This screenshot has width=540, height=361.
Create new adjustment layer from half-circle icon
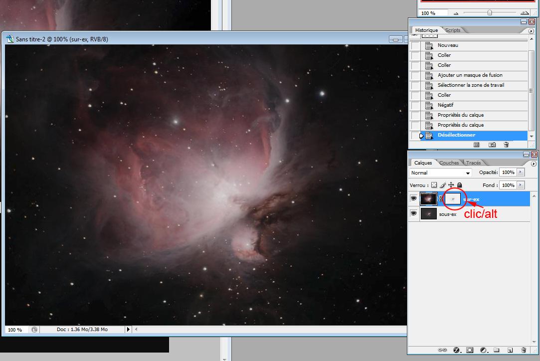[x=484, y=350]
